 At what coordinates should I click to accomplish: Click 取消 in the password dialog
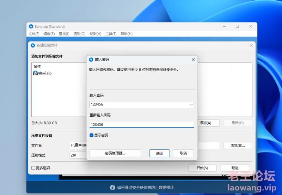tap(183, 153)
